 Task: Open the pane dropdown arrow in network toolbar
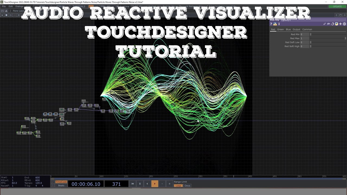tap(2, 15)
